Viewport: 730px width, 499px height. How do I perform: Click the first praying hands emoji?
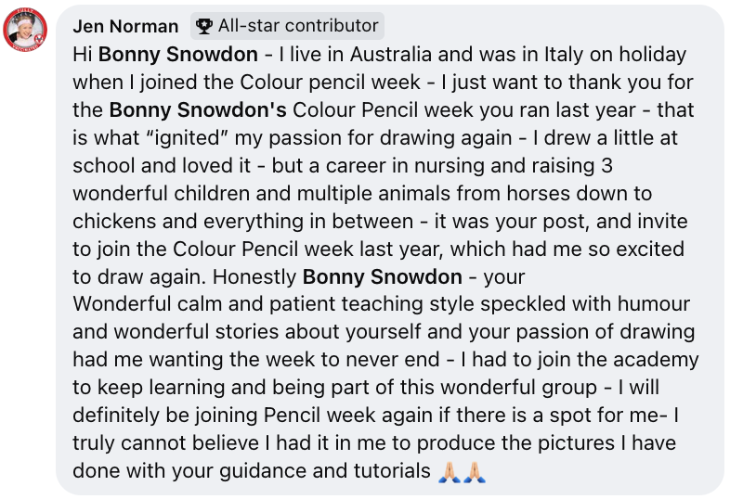click(x=450, y=471)
